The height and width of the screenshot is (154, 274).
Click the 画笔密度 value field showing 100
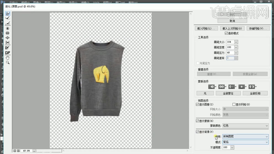pos(230,47)
